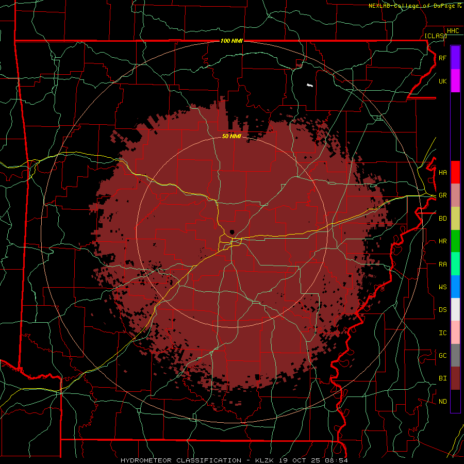Viewport: 464px width, 464px height.
Task: Select the WS legend label
Action: tap(442, 287)
